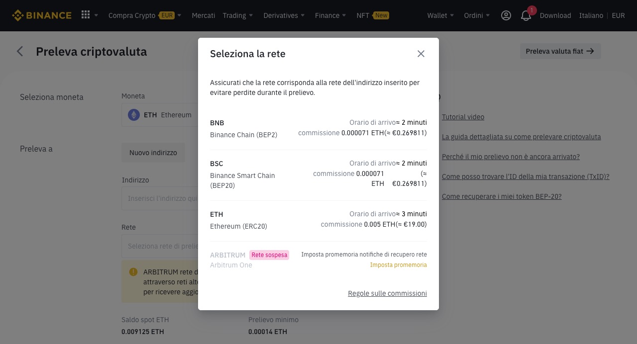Click the Nuovo indirizzo tab button
This screenshot has height=344, width=637.
(153, 153)
